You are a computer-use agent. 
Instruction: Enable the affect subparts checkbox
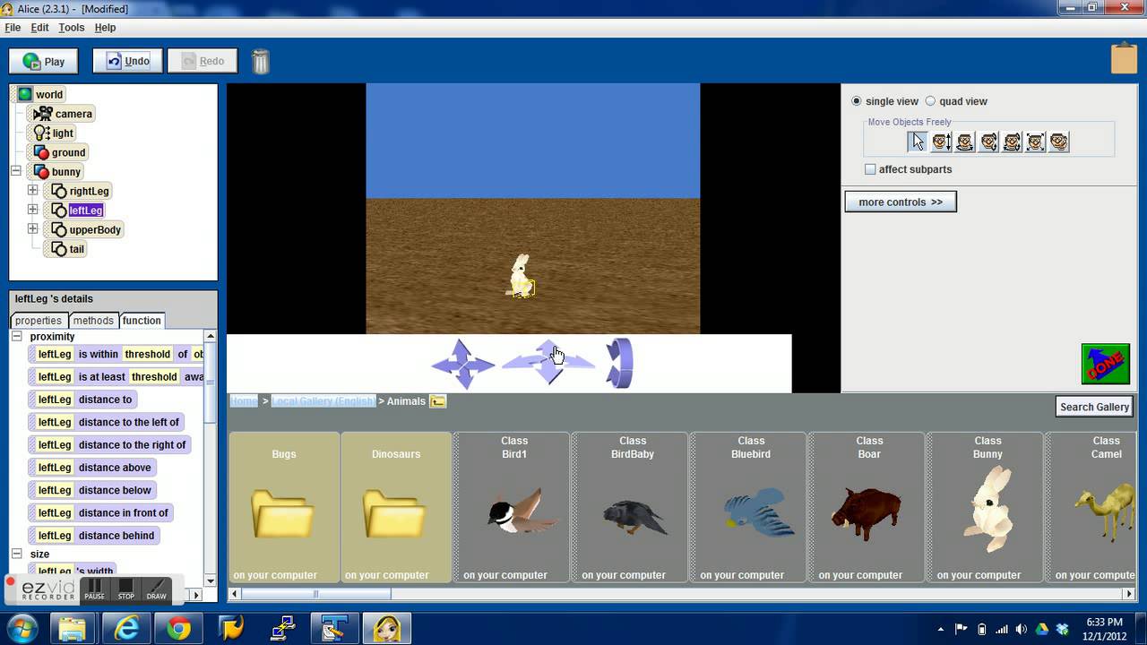870,169
